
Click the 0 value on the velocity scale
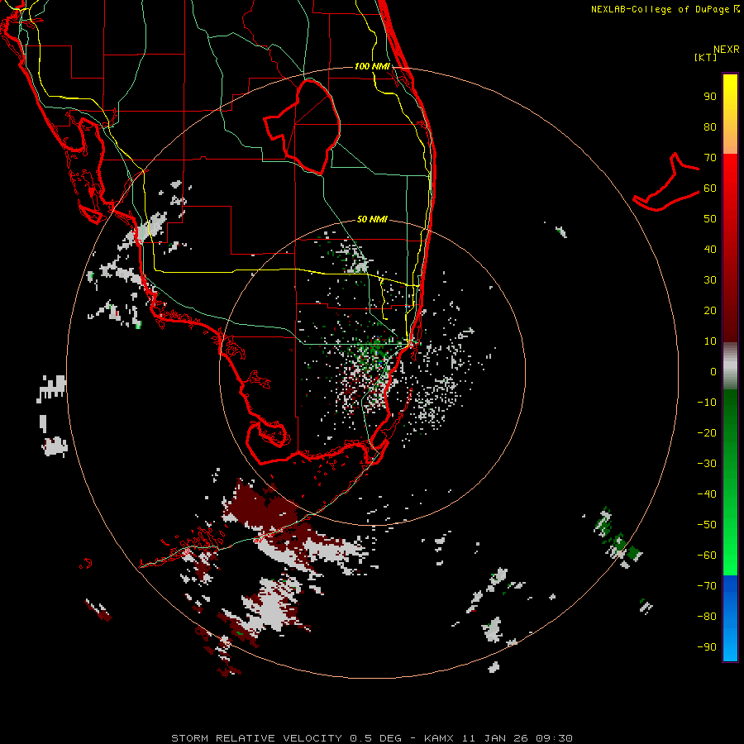713,371
